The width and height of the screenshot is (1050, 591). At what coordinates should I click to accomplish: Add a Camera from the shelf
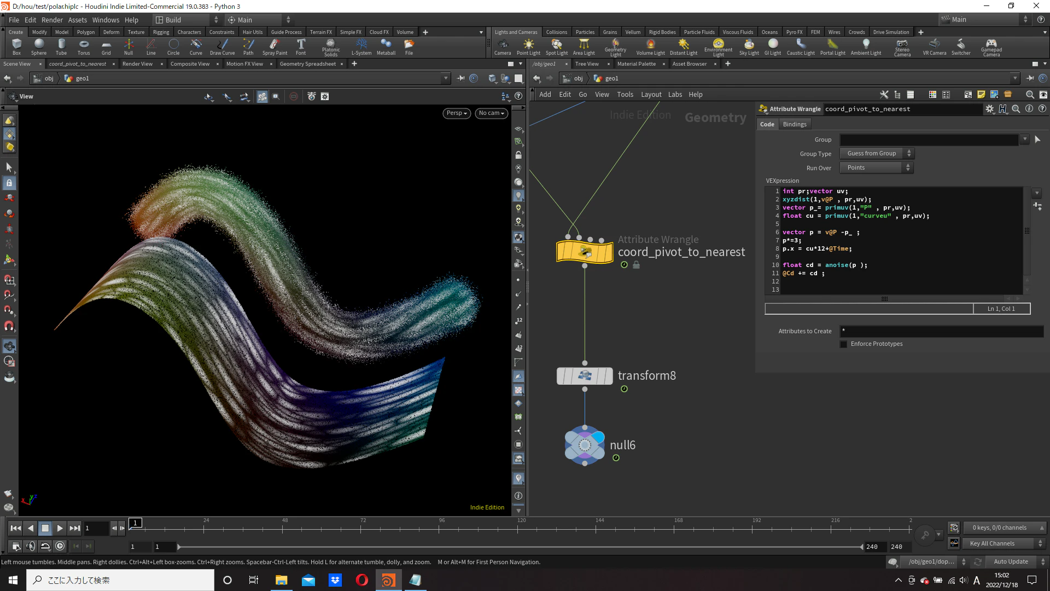(x=503, y=47)
